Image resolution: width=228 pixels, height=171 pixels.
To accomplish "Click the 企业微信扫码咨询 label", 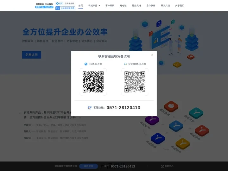I will (x=137, y=64).
